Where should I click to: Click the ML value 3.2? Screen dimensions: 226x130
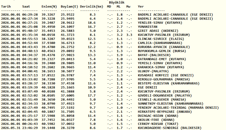(x=119, y=35)
